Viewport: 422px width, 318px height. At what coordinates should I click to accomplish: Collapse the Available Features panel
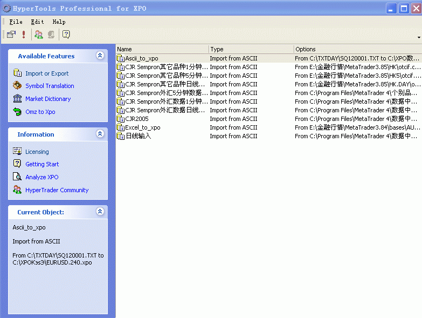click(100, 56)
